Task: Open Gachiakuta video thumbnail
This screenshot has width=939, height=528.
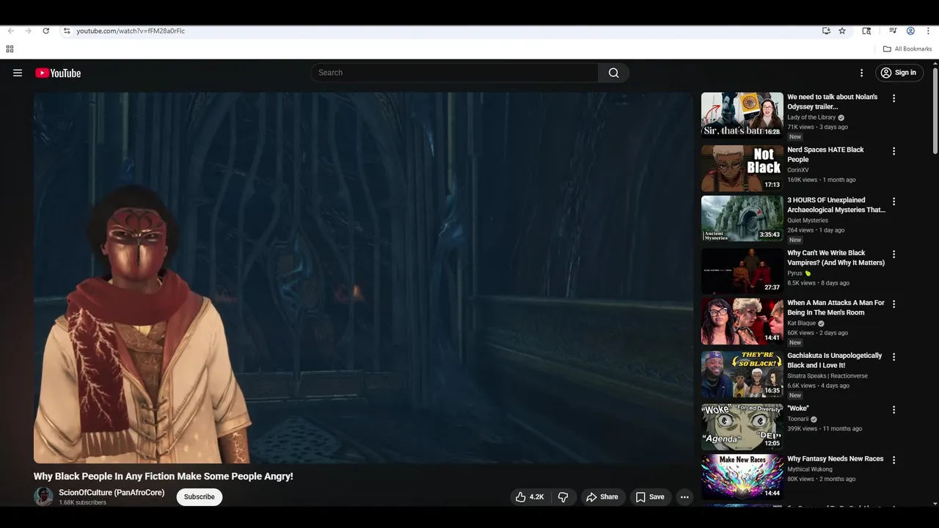Action: tap(742, 373)
